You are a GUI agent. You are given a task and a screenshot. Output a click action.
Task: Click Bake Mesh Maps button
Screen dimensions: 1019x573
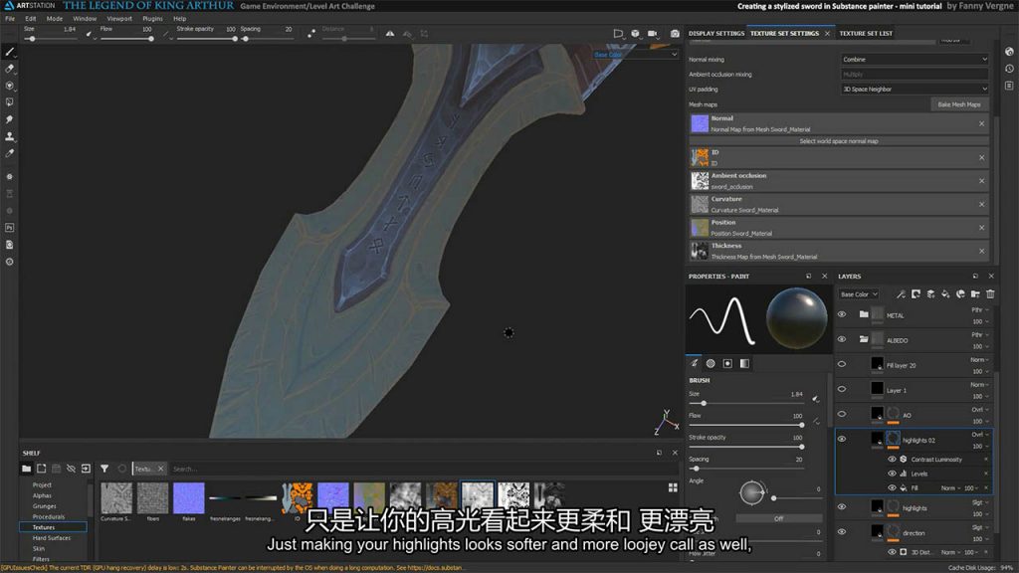(x=959, y=104)
